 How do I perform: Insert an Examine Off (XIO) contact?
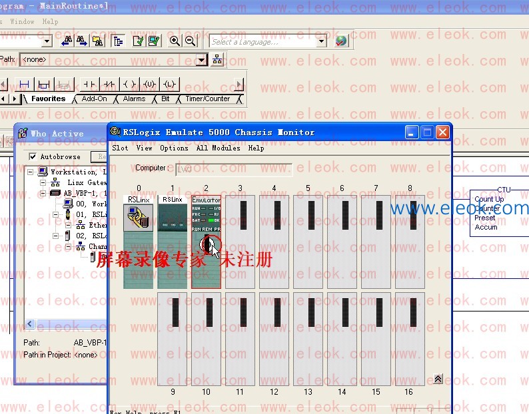pos(109,84)
